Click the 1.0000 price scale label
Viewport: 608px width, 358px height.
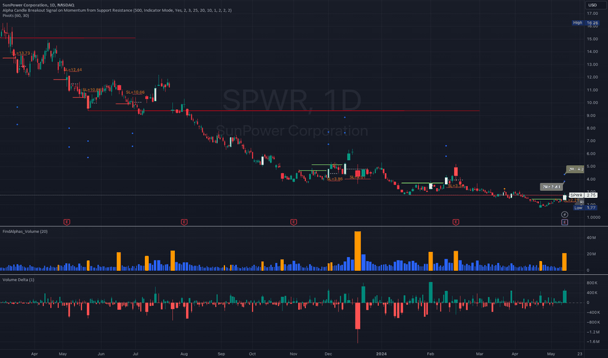pos(593,217)
